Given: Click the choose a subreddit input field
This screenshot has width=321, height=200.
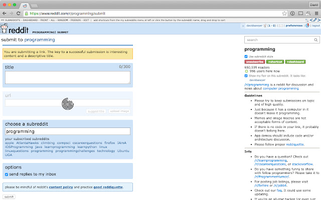Looking at the screenshot, I should (68, 131).
